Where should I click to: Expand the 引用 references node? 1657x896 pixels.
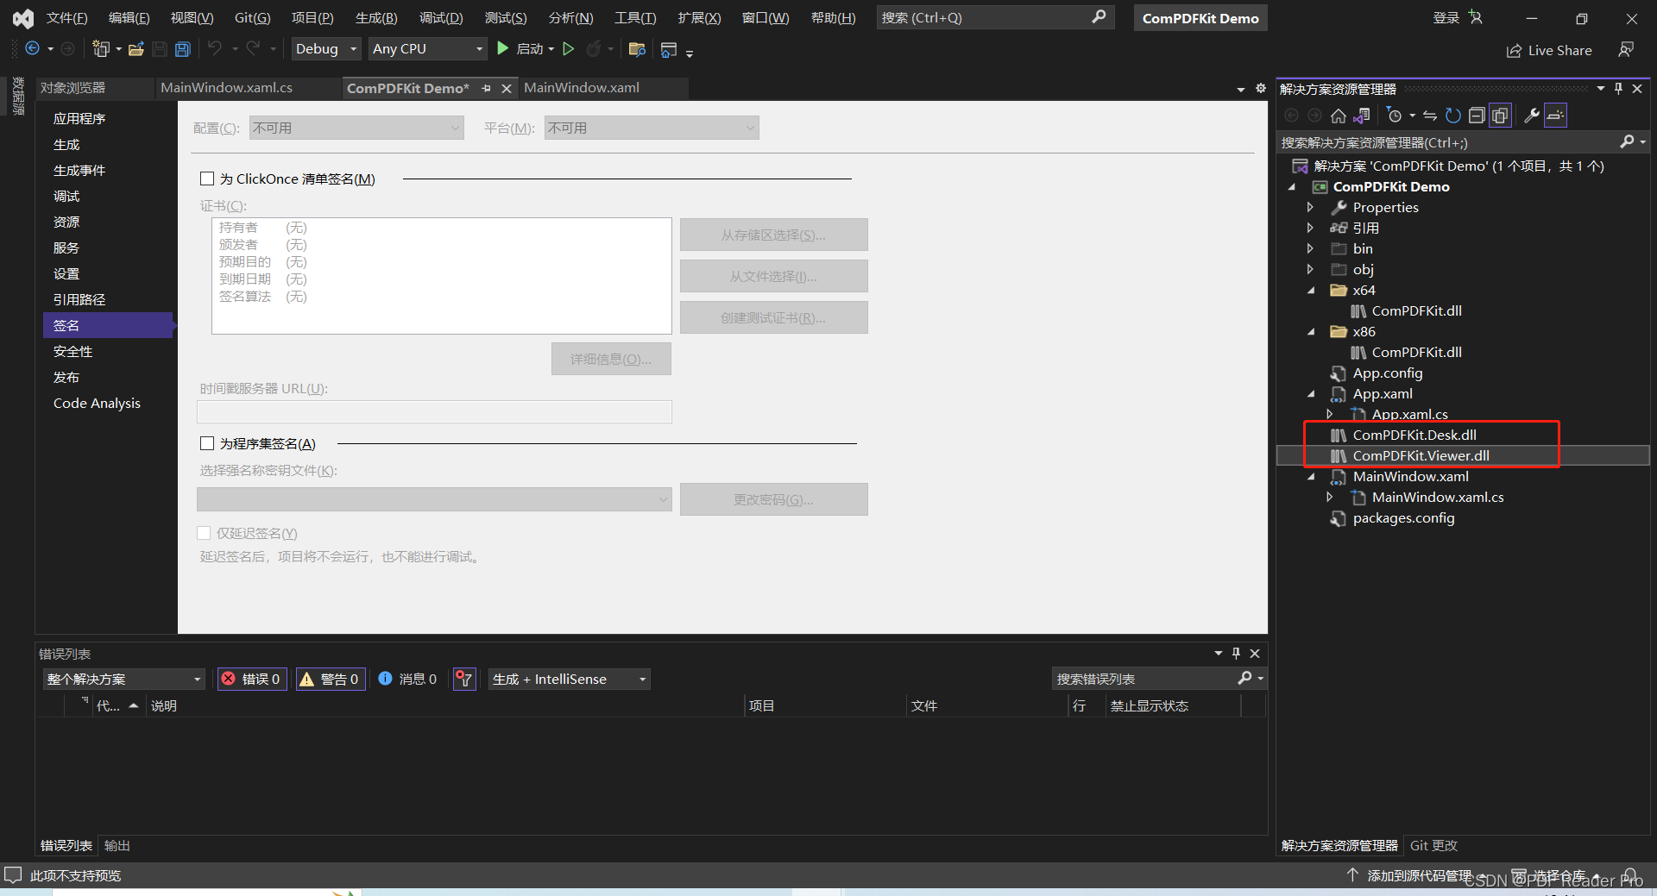(x=1310, y=228)
